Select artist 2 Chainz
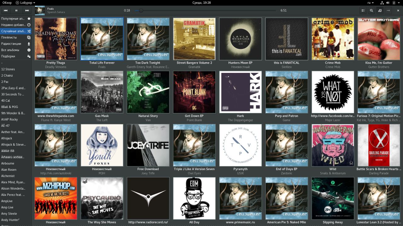 [16, 75]
